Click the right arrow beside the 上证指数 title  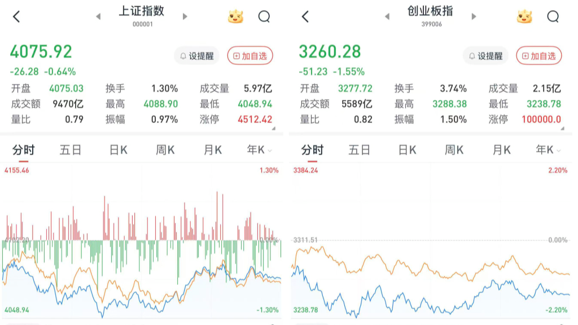[x=185, y=16]
